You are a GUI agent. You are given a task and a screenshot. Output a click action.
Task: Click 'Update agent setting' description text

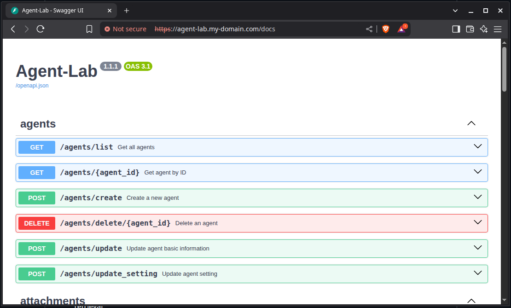point(190,274)
